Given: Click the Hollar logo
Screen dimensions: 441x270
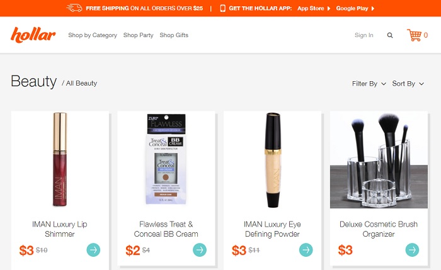Looking at the screenshot, I should pos(33,35).
